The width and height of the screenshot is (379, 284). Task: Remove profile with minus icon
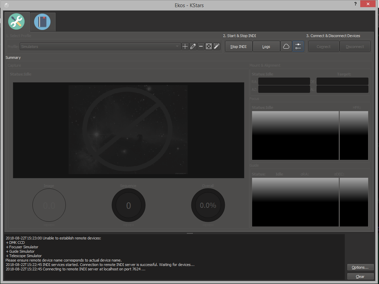click(x=201, y=47)
